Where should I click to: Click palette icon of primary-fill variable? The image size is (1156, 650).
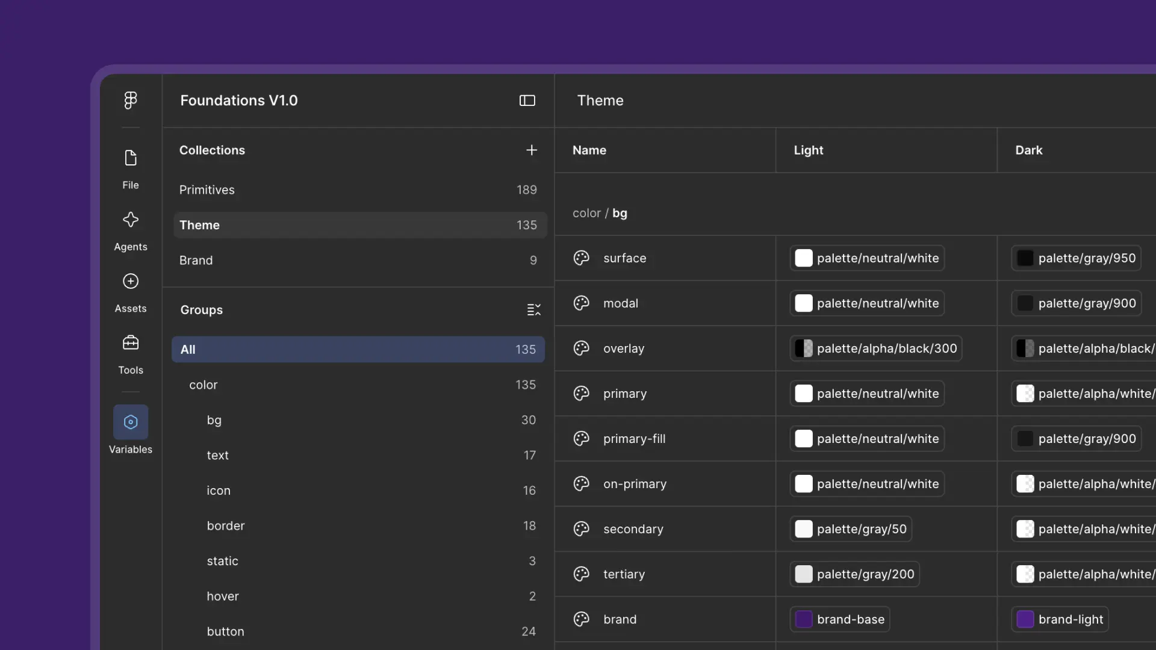pyautogui.click(x=582, y=439)
